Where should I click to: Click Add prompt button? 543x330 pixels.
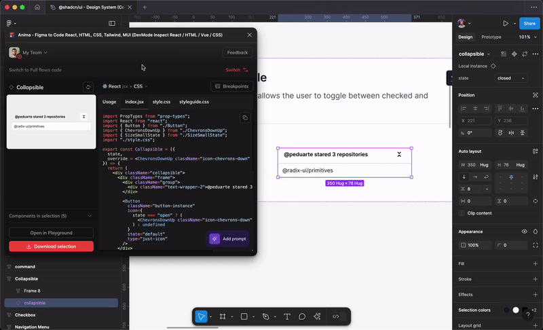pos(228,239)
